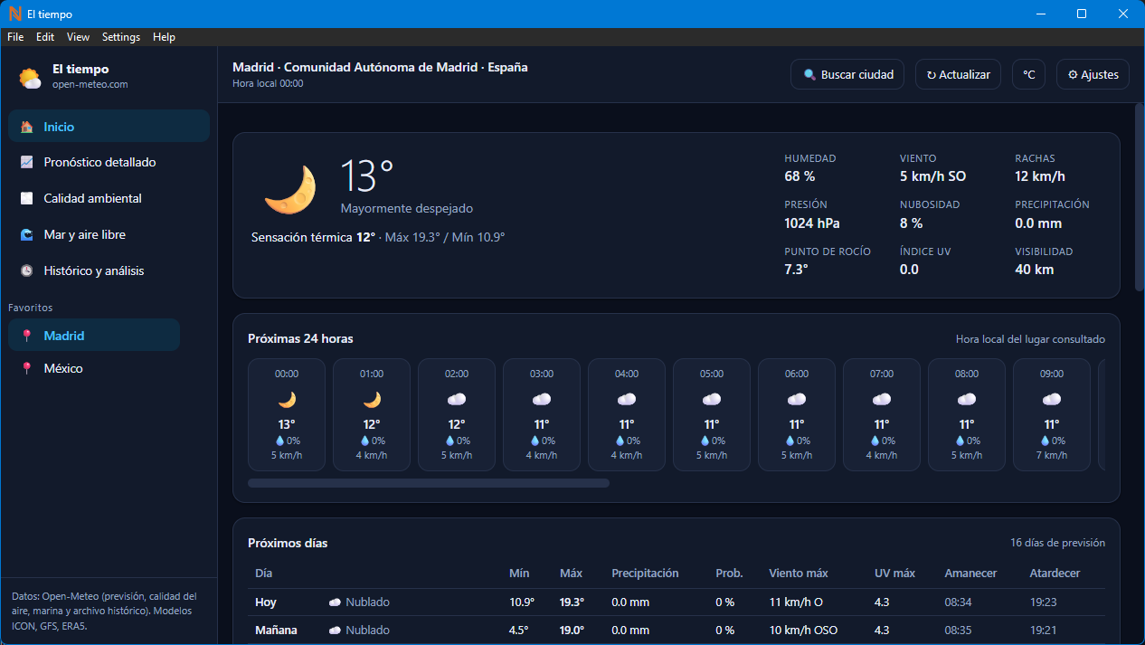Viewport: 1145px width, 645px height.
Task: Click the cloud icon in the 06:00 card
Action: tap(797, 399)
